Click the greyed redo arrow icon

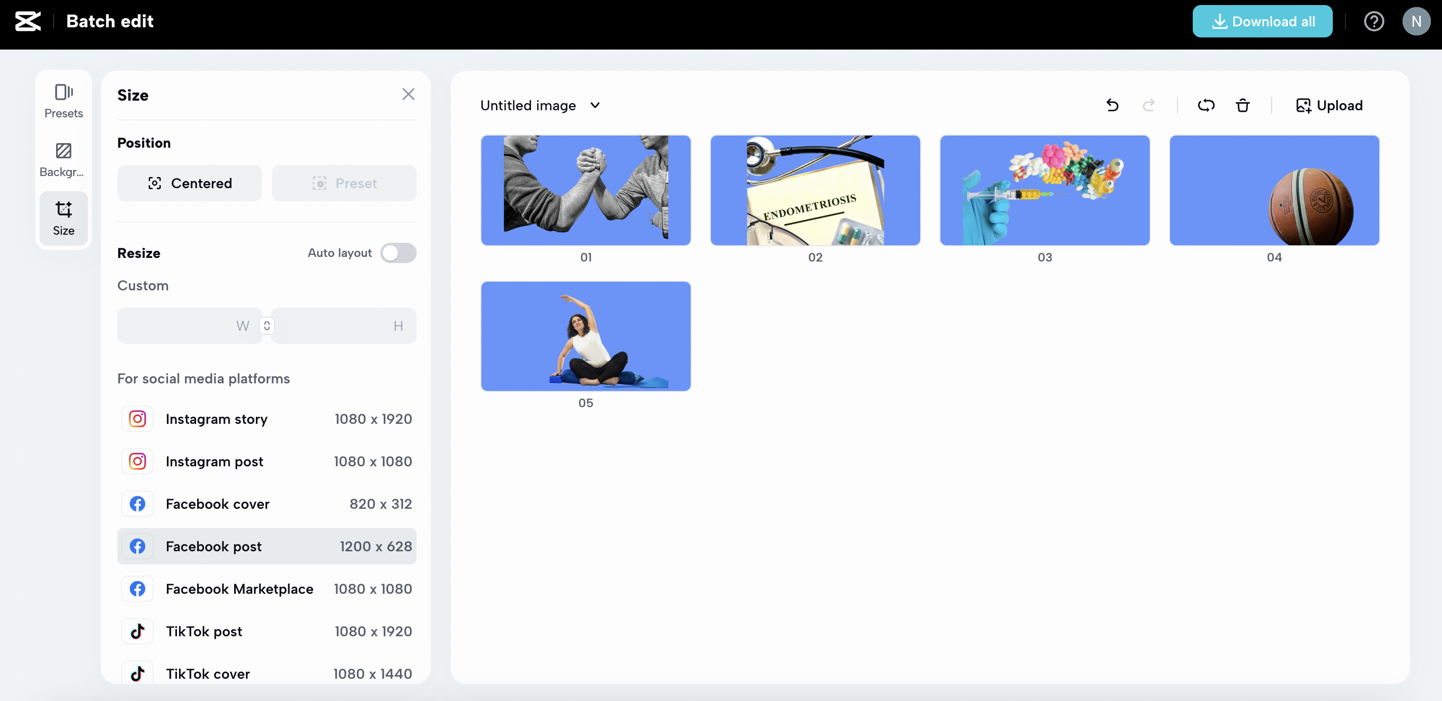pyautogui.click(x=1148, y=105)
